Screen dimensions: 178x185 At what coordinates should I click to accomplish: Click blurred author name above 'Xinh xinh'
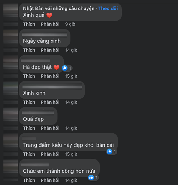52,87
